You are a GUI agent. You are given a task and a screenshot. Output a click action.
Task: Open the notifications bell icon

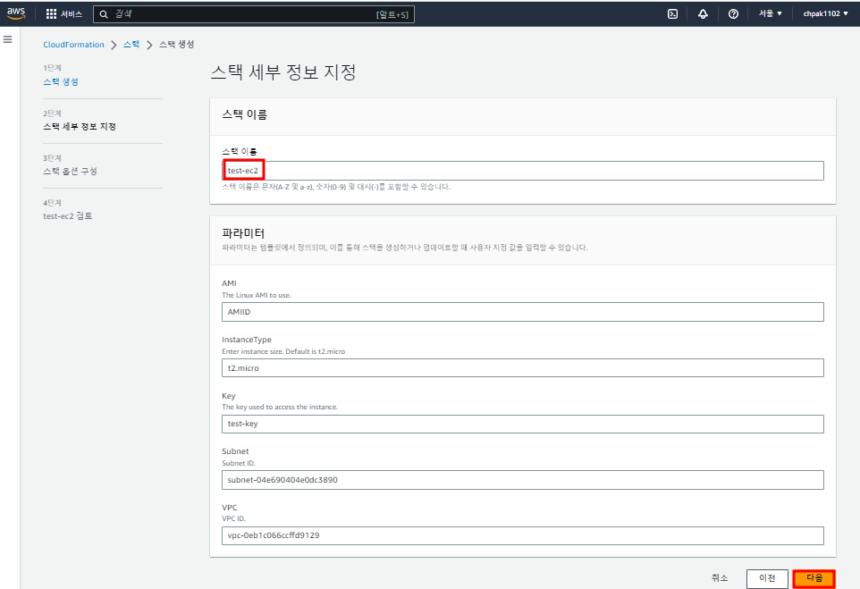(703, 14)
